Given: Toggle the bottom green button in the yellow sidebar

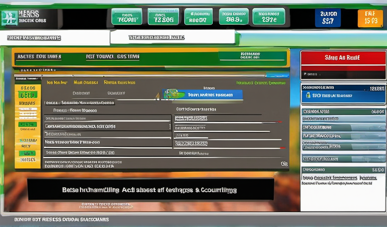Looking at the screenshot, I should tap(28, 153).
